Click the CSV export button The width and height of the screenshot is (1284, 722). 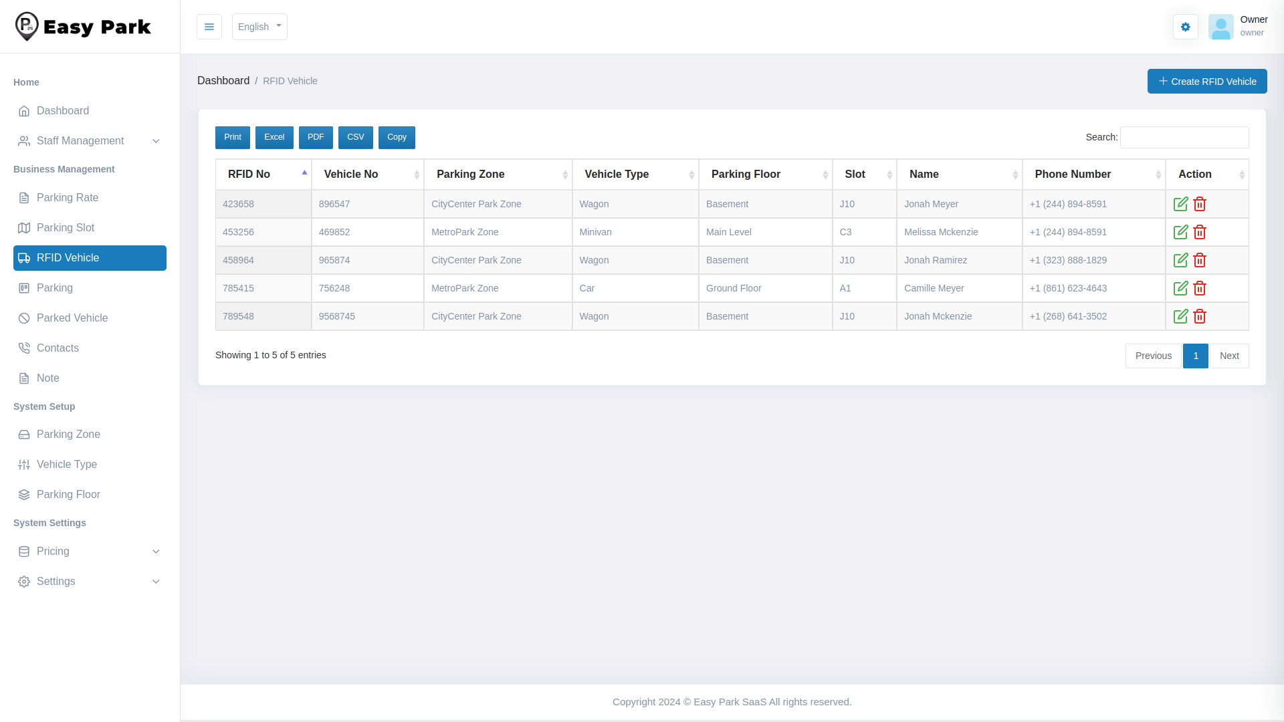(x=354, y=138)
